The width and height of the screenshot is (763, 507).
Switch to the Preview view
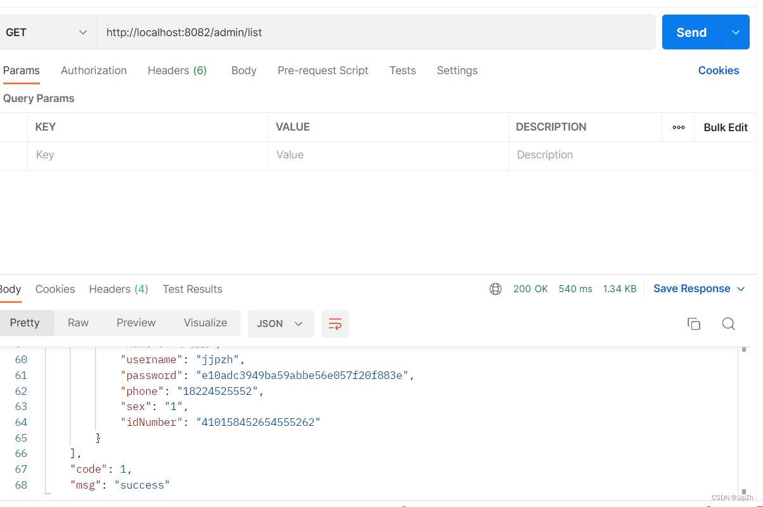pos(136,323)
